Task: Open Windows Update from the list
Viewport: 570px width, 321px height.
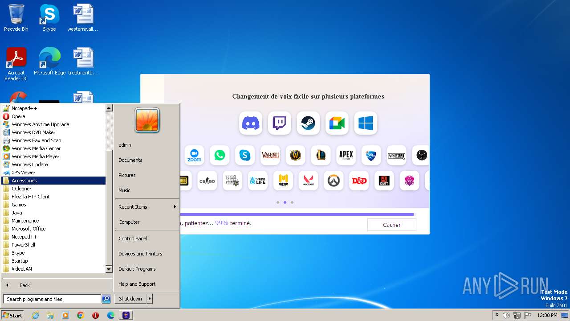Action: click(53, 165)
